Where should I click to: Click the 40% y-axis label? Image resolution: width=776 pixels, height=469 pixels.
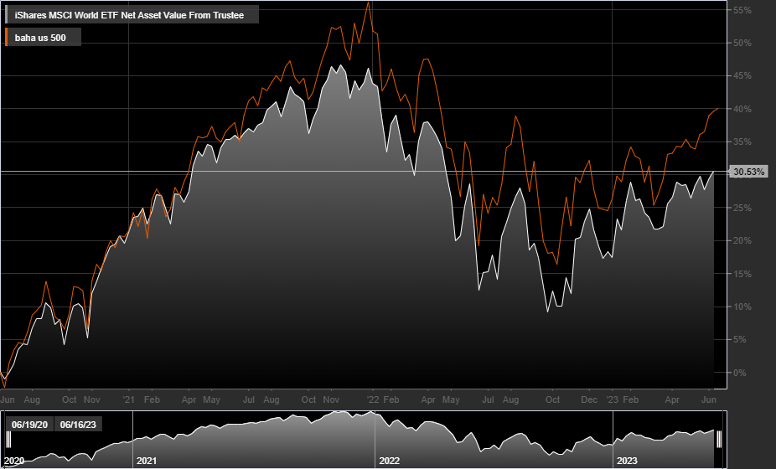coord(742,109)
